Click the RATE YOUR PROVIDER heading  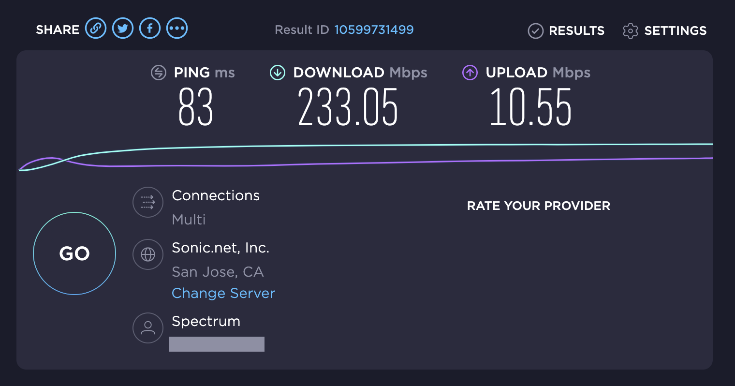539,206
